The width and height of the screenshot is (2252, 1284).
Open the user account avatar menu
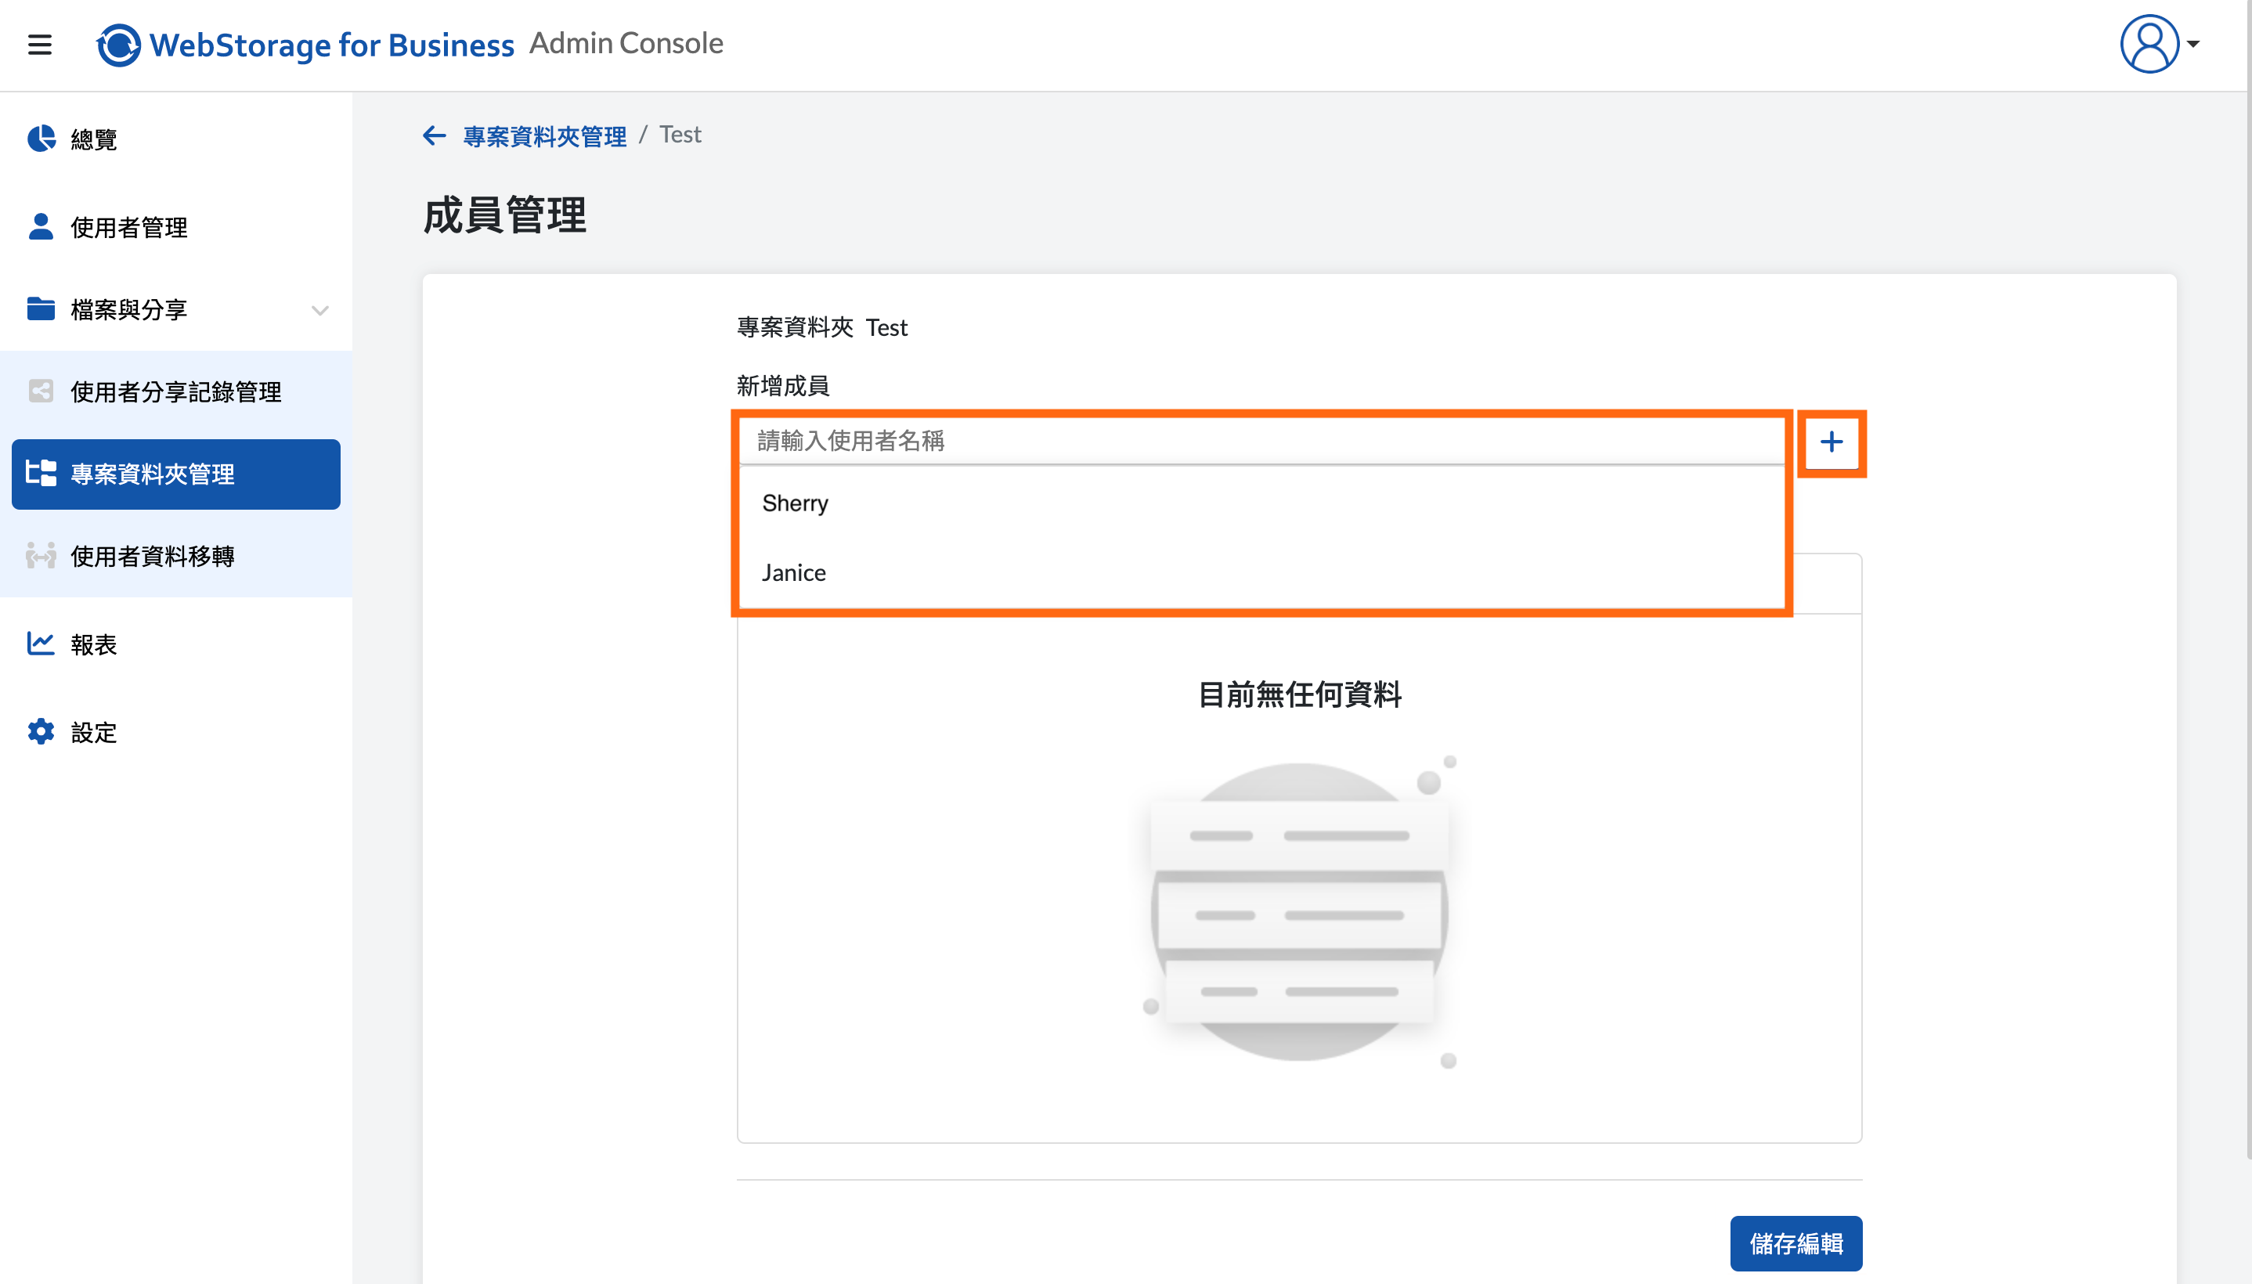coord(2149,44)
